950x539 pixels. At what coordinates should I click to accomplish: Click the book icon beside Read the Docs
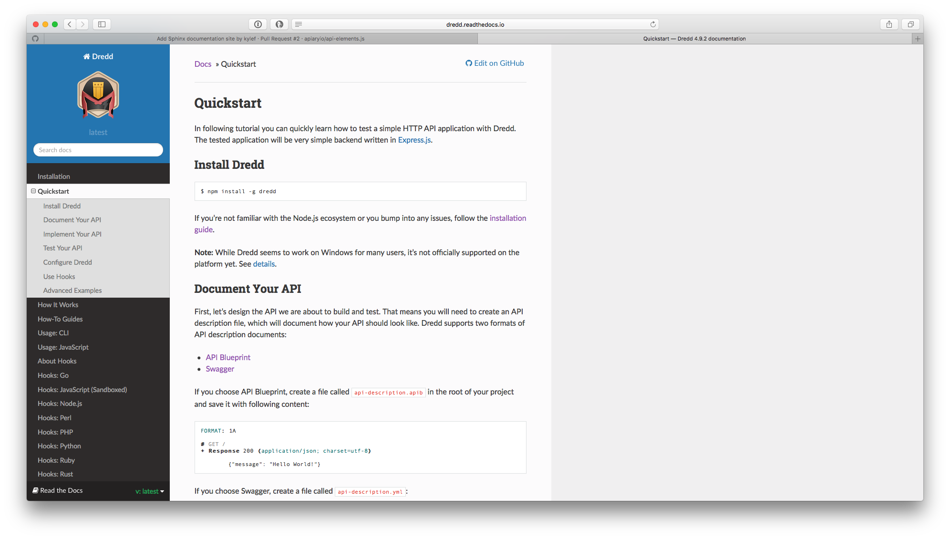coord(35,490)
